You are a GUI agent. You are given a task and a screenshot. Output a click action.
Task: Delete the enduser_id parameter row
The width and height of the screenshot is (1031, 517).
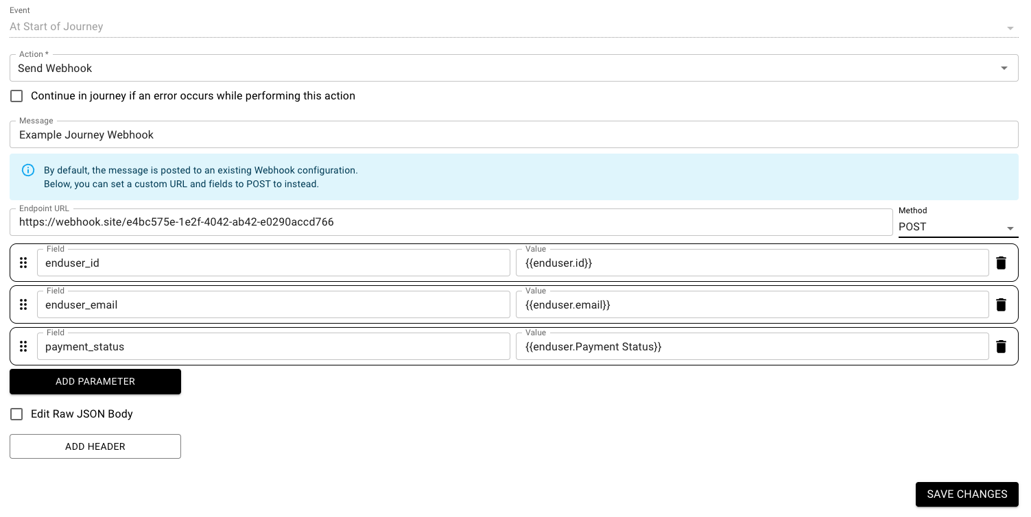[1001, 263]
